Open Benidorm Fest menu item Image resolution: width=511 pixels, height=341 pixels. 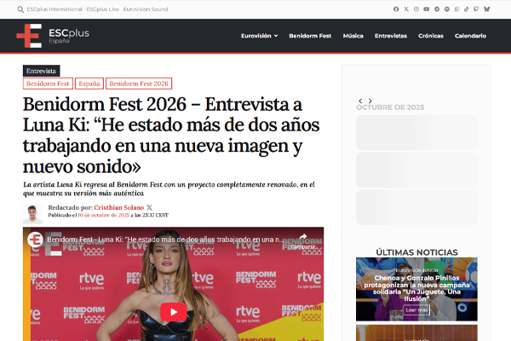pyautogui.click(x=310, y=36)
